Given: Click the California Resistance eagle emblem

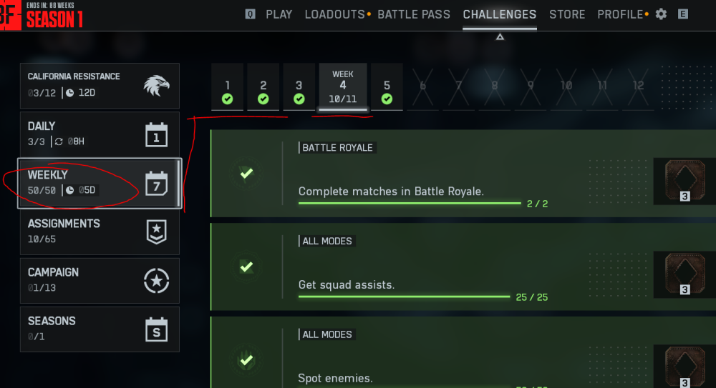Looking at the screenshot, I should tap(156, 86).
